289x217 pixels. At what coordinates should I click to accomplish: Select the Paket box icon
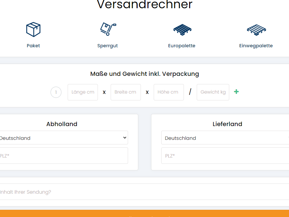33,30
